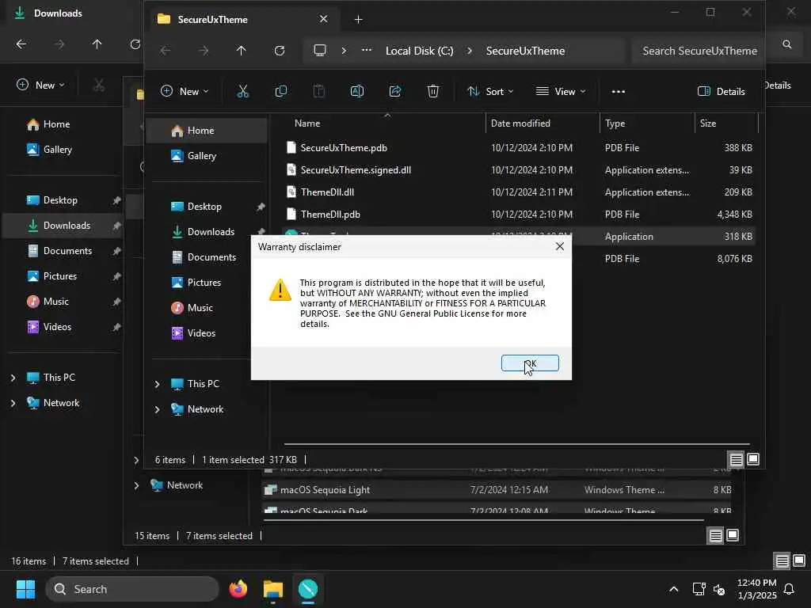This screenshot has height=608, width=811.
Task: Sort by Size column header
Action: click(x=707, y=123)
